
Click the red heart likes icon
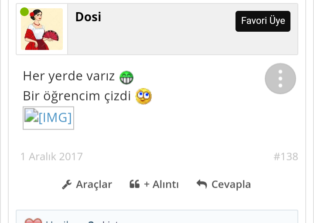click(33, 220)
